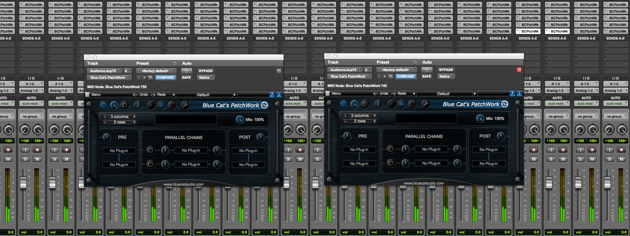Click COMPARE in 745 window
Viewport: 630px width, 236px height.
tap(406, 77)
